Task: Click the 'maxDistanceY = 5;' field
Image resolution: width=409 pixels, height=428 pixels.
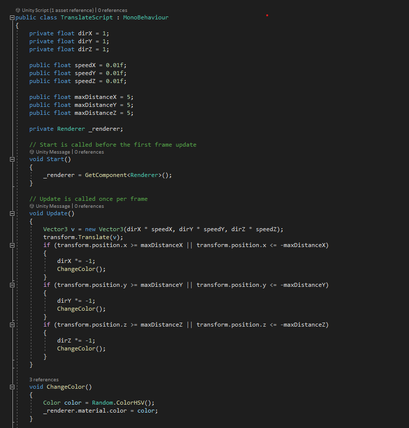Action: (x=104, y=105)
